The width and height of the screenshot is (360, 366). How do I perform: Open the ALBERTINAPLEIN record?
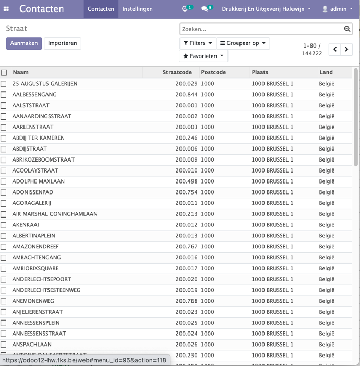[34, 236]
